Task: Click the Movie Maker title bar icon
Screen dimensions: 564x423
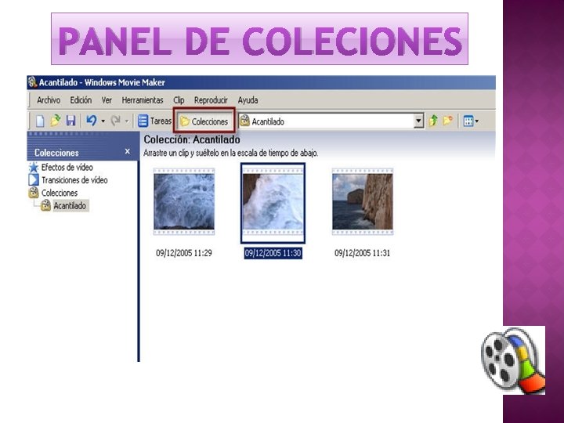Action: [x=33, y=82]
